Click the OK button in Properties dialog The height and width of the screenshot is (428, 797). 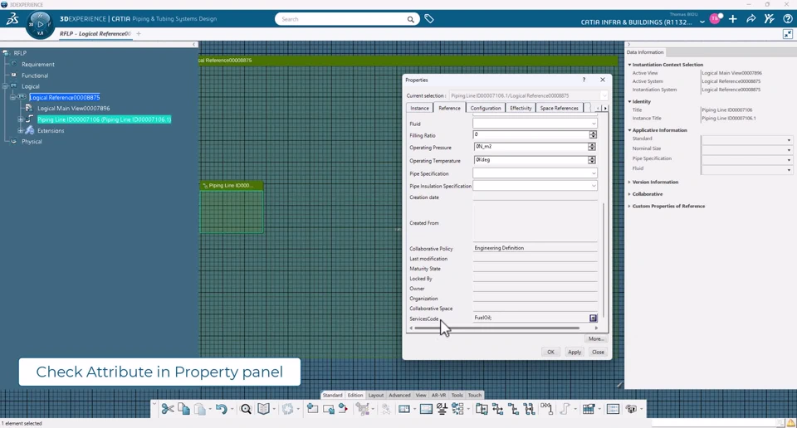point(550,352)
